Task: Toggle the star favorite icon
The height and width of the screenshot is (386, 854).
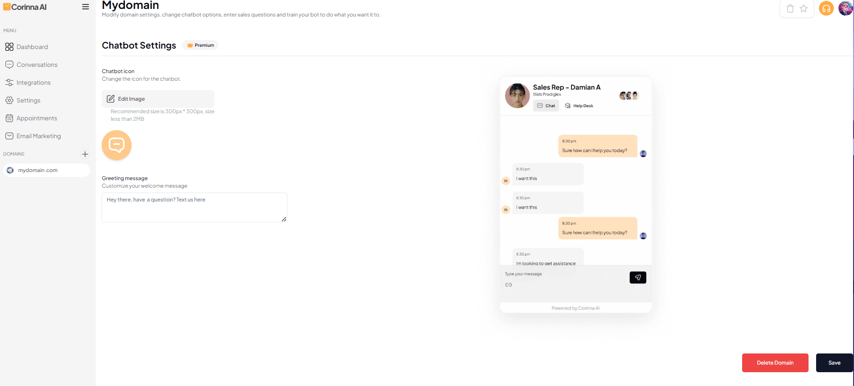Action: pos(804,8)
